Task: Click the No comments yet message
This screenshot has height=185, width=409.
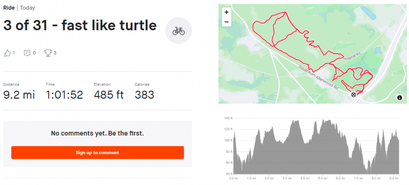Action: tap(98, 133)
